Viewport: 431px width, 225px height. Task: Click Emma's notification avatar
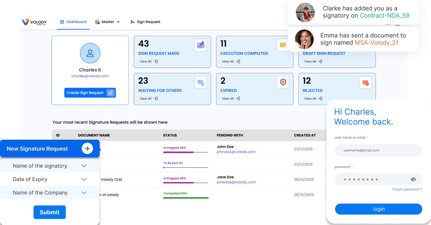click(x=304, y=39)
